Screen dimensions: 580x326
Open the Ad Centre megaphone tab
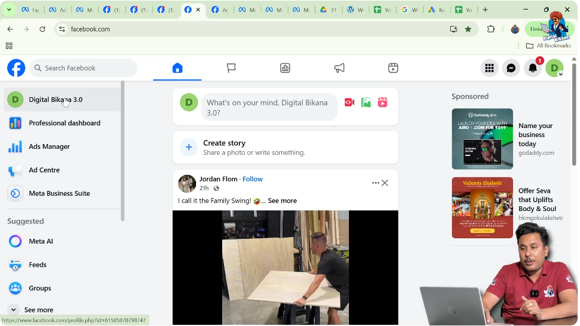click(x=339, y=68)
